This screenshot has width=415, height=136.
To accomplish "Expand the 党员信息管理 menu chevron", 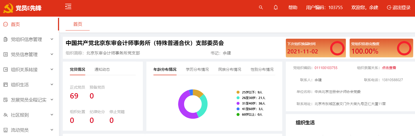I will [x=52, y=54].
